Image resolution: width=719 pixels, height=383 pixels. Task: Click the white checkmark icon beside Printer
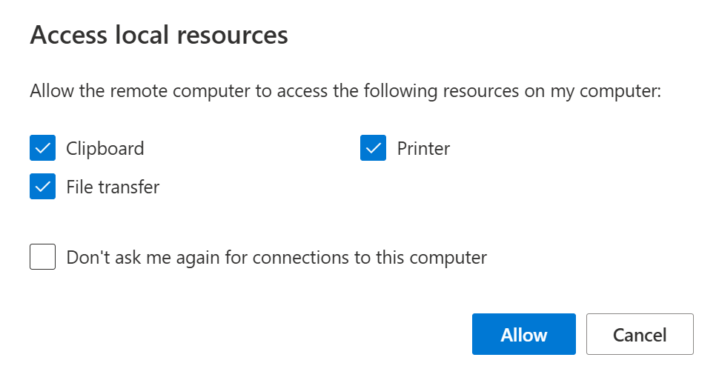click(x=374, y=148)
